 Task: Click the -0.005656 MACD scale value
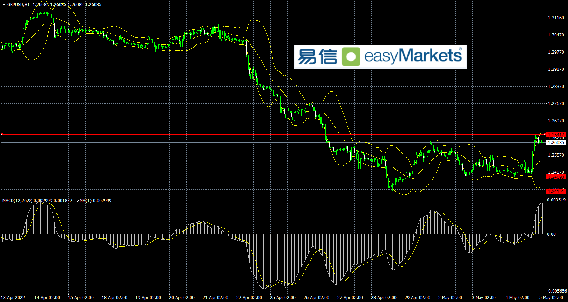pyautogui.click(x=556, y=291)
